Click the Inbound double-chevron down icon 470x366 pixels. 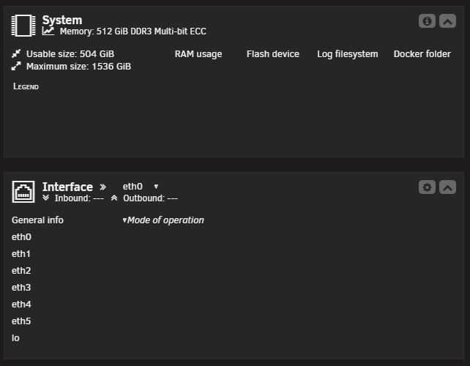point(45,198)
